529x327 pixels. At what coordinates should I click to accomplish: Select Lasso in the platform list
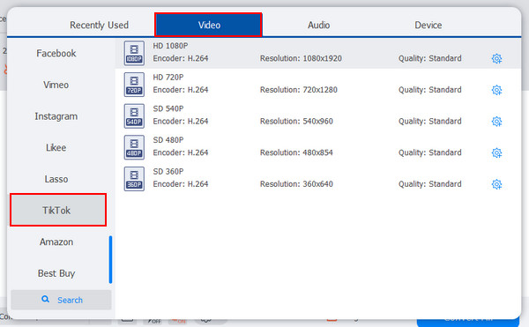[56, 179]
